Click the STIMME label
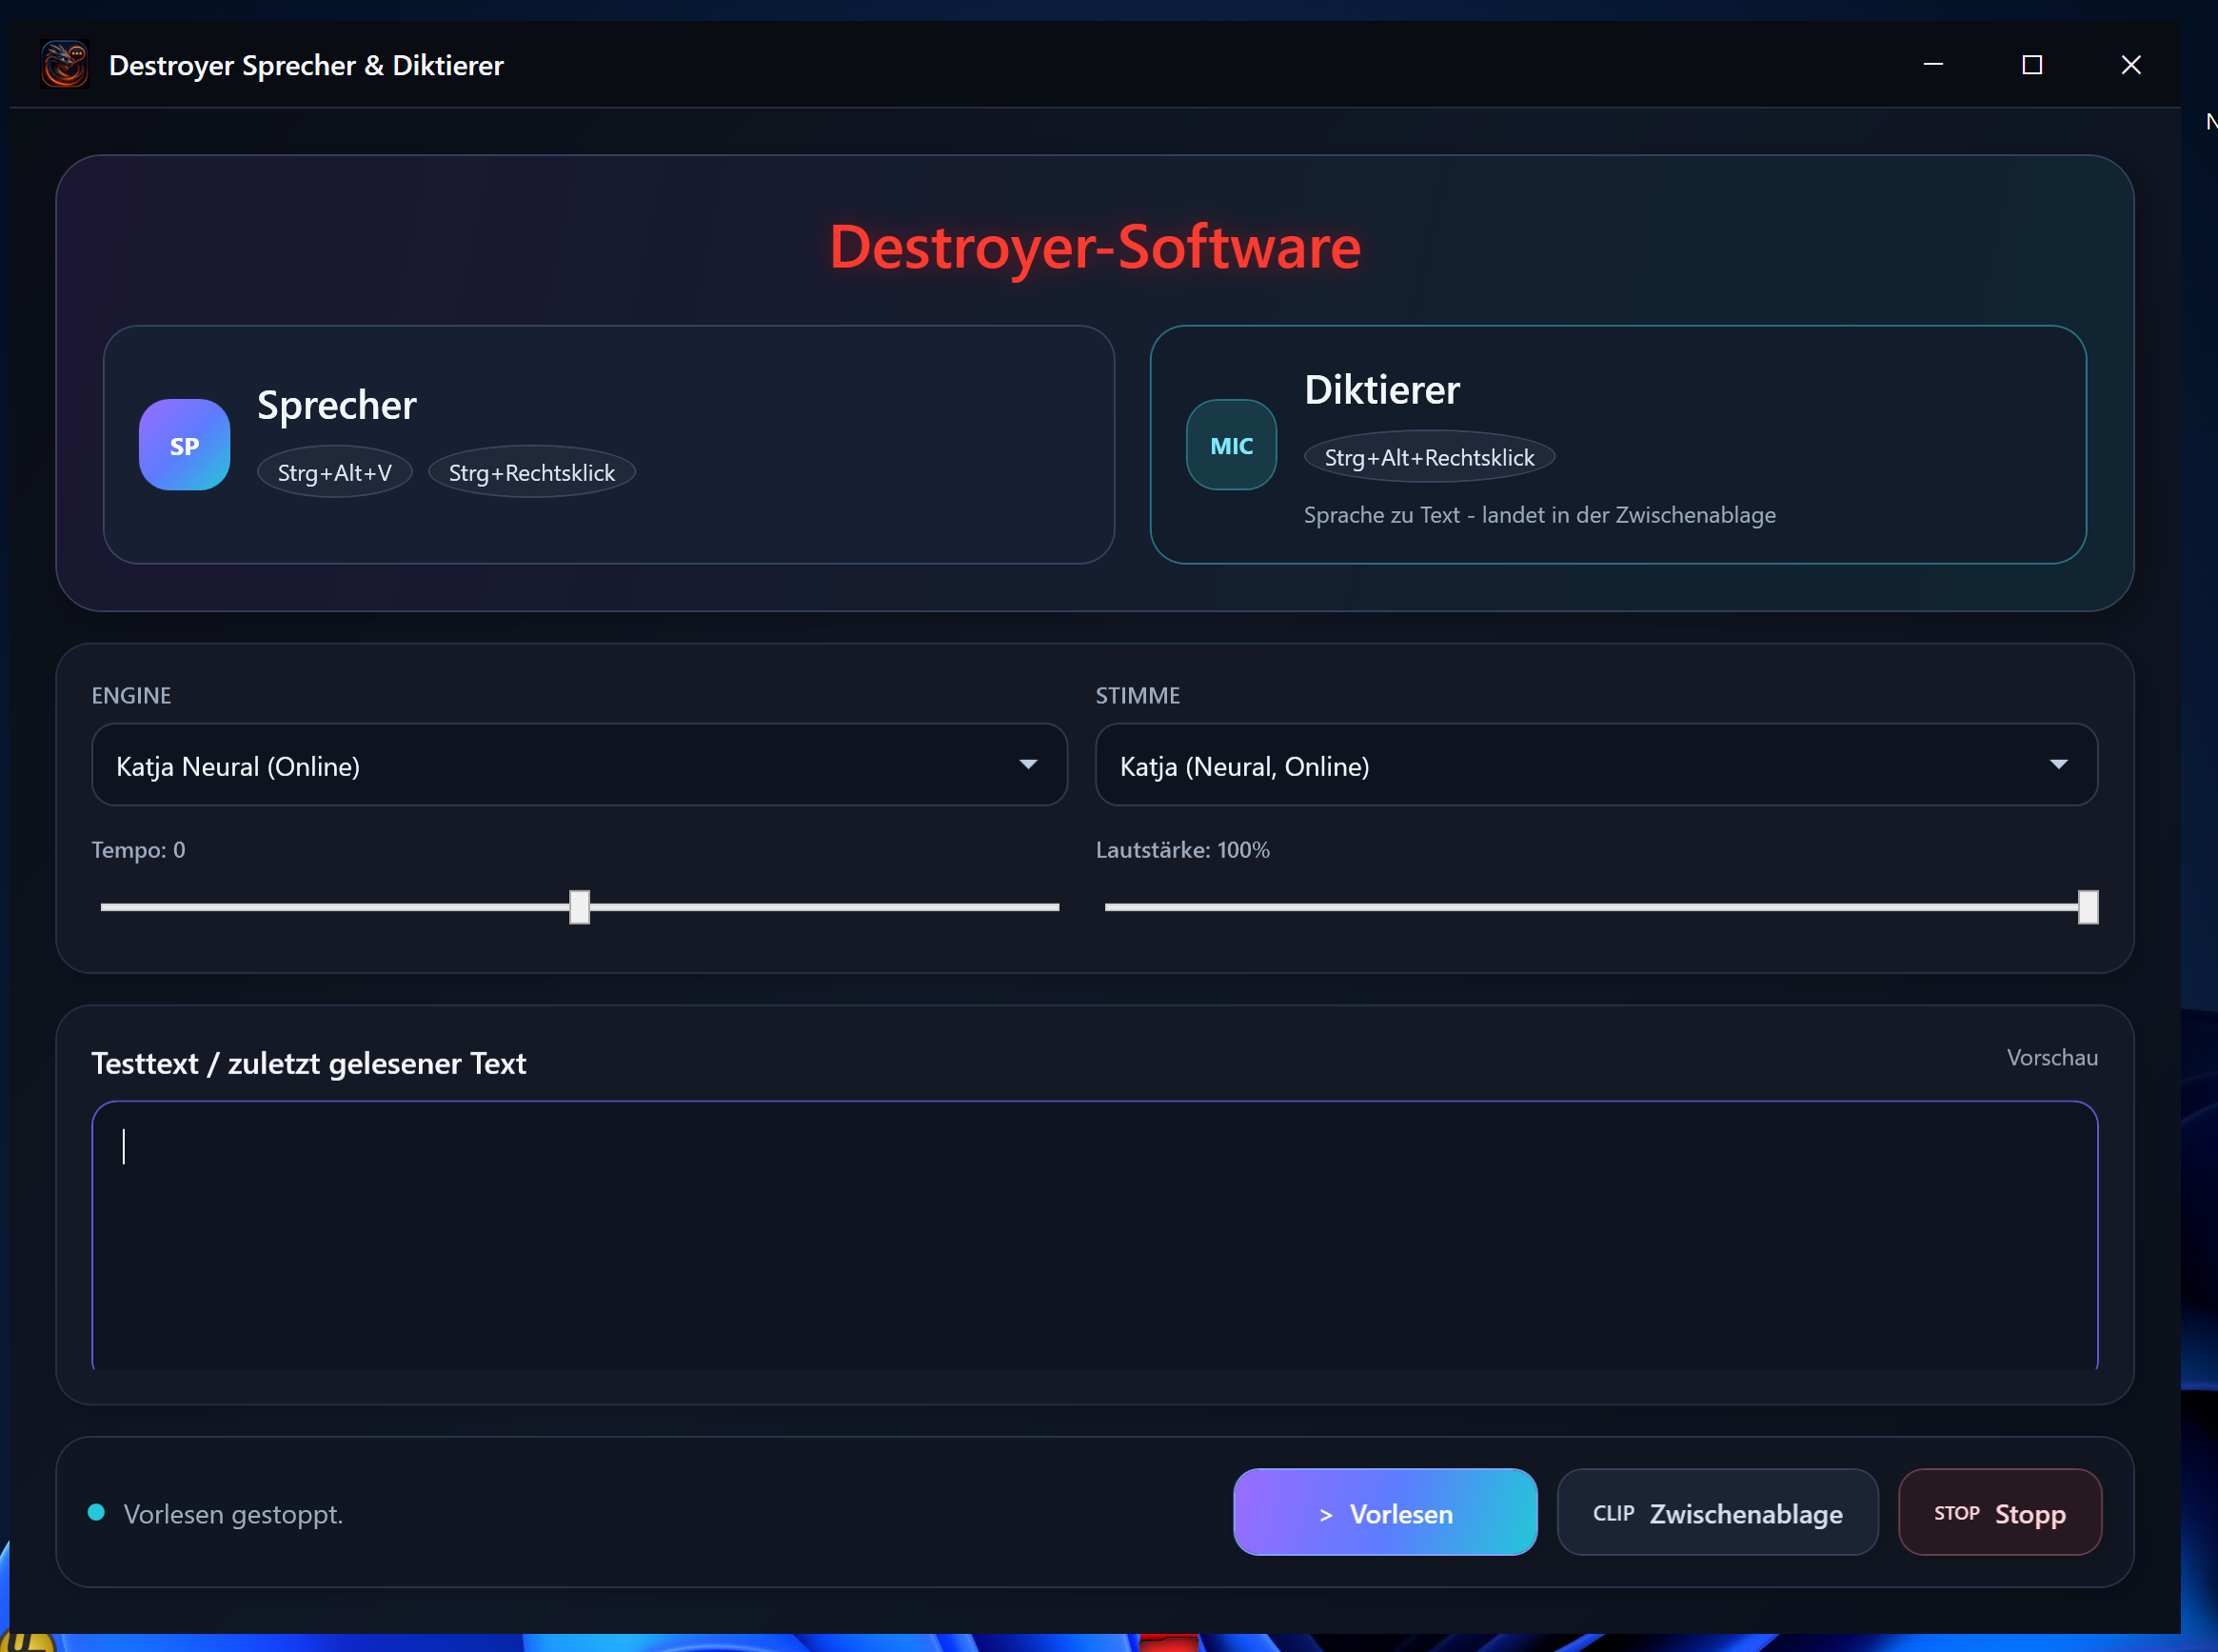The width and height of the screenshot is (2218, 1652). [x=1138, y=695]
